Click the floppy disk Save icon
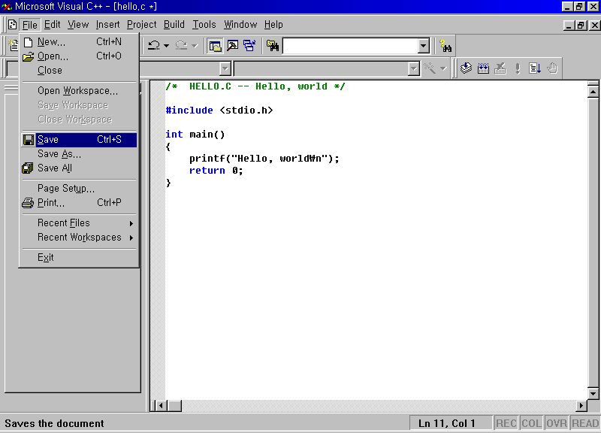601x433 pixels. pyautogui.click(x=28, y=140)
